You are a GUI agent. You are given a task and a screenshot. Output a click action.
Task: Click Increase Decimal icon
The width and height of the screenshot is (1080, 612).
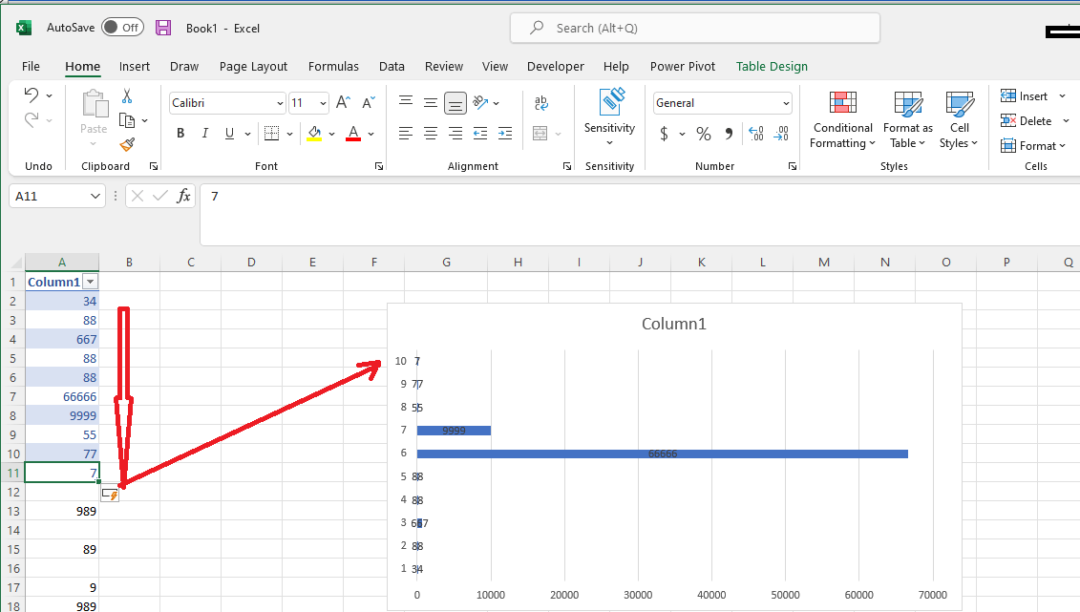[756, 133]
